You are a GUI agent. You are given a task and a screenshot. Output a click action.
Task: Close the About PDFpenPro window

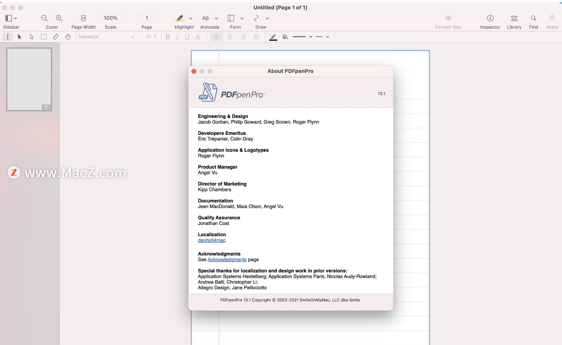pyautogui.click(x=194, y=71)
